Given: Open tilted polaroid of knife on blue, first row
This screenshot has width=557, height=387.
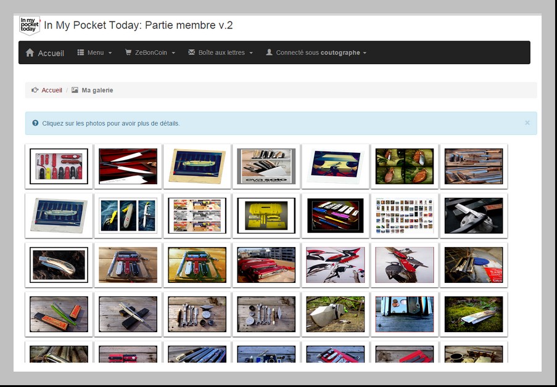Looking at the screenshot, I should coord(197,166).
